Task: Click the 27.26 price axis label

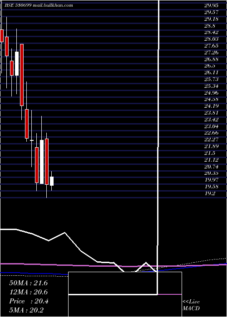Action: [x=211, y=53]
